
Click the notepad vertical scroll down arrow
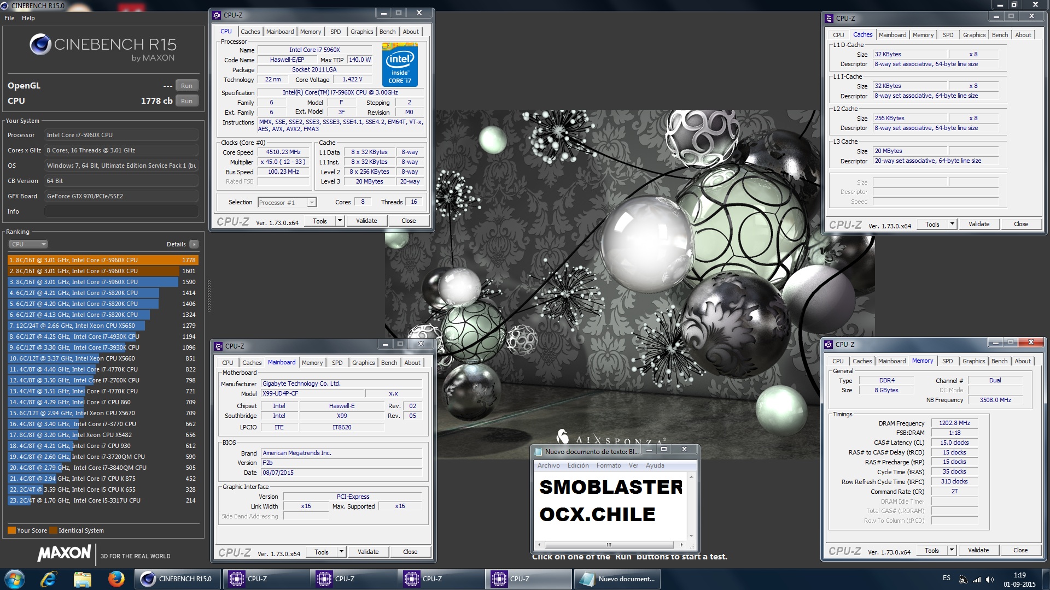tap(691, 536)
